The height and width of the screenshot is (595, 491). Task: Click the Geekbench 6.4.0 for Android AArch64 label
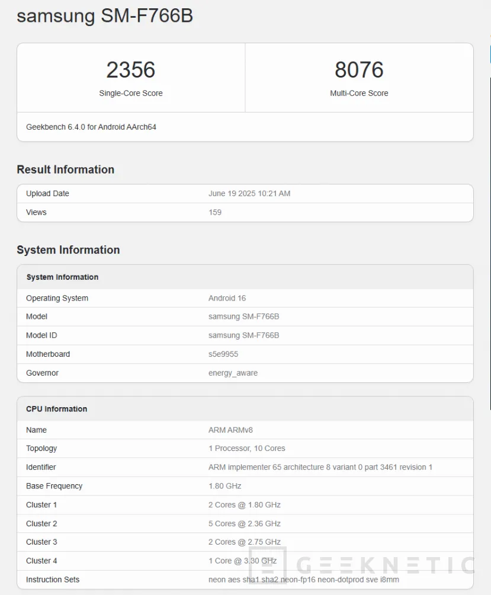tap(91, 126)
